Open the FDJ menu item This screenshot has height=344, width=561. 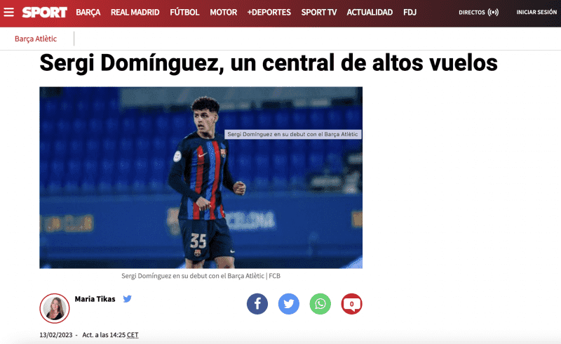point(410,12)
